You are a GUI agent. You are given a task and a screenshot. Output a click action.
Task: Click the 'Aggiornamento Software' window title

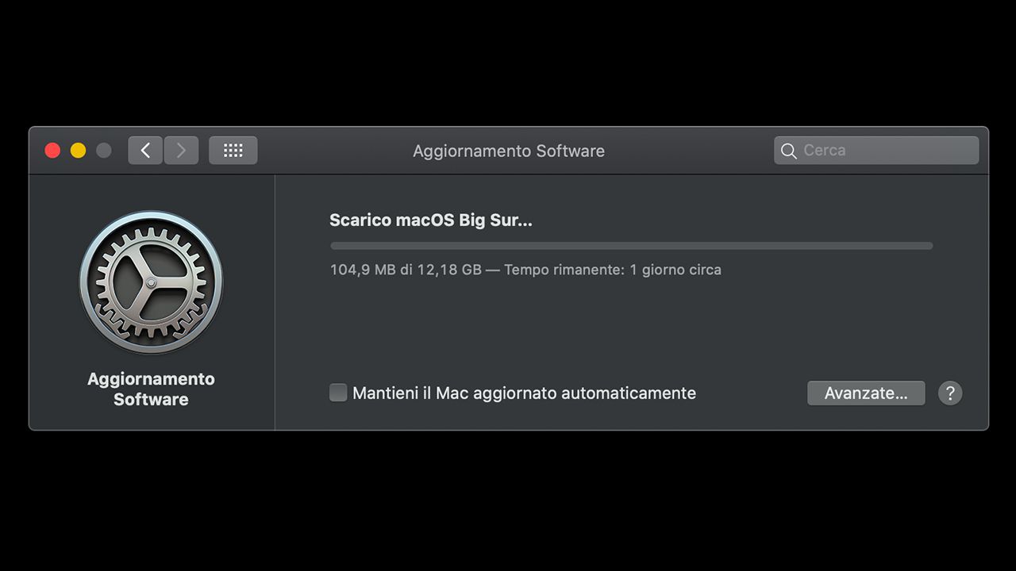click(509, 151)
